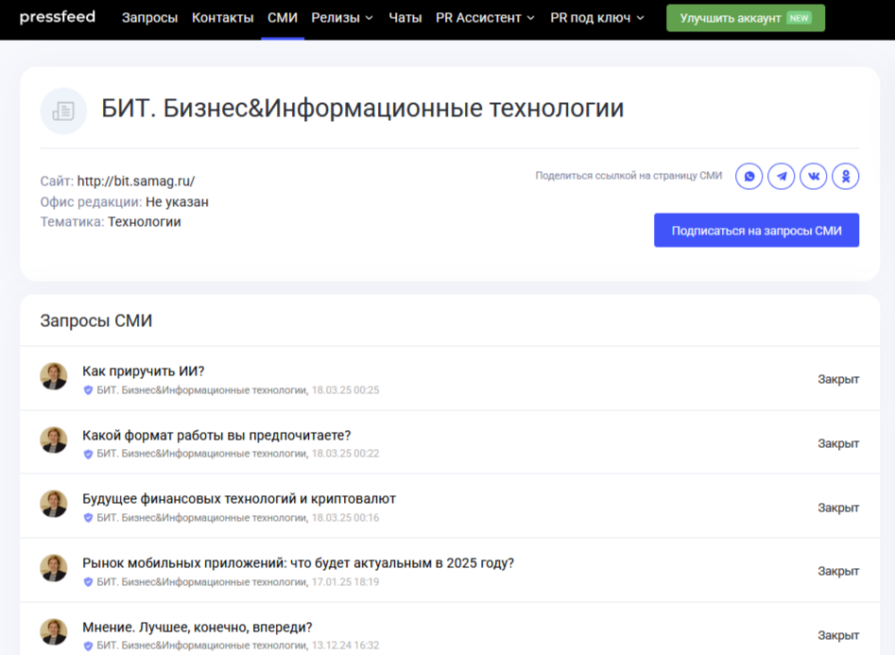Click 'Закрыт' status for 'Какой формат работы' row
895x655 pixels.
pyautogui.click(x=838, y=443)
